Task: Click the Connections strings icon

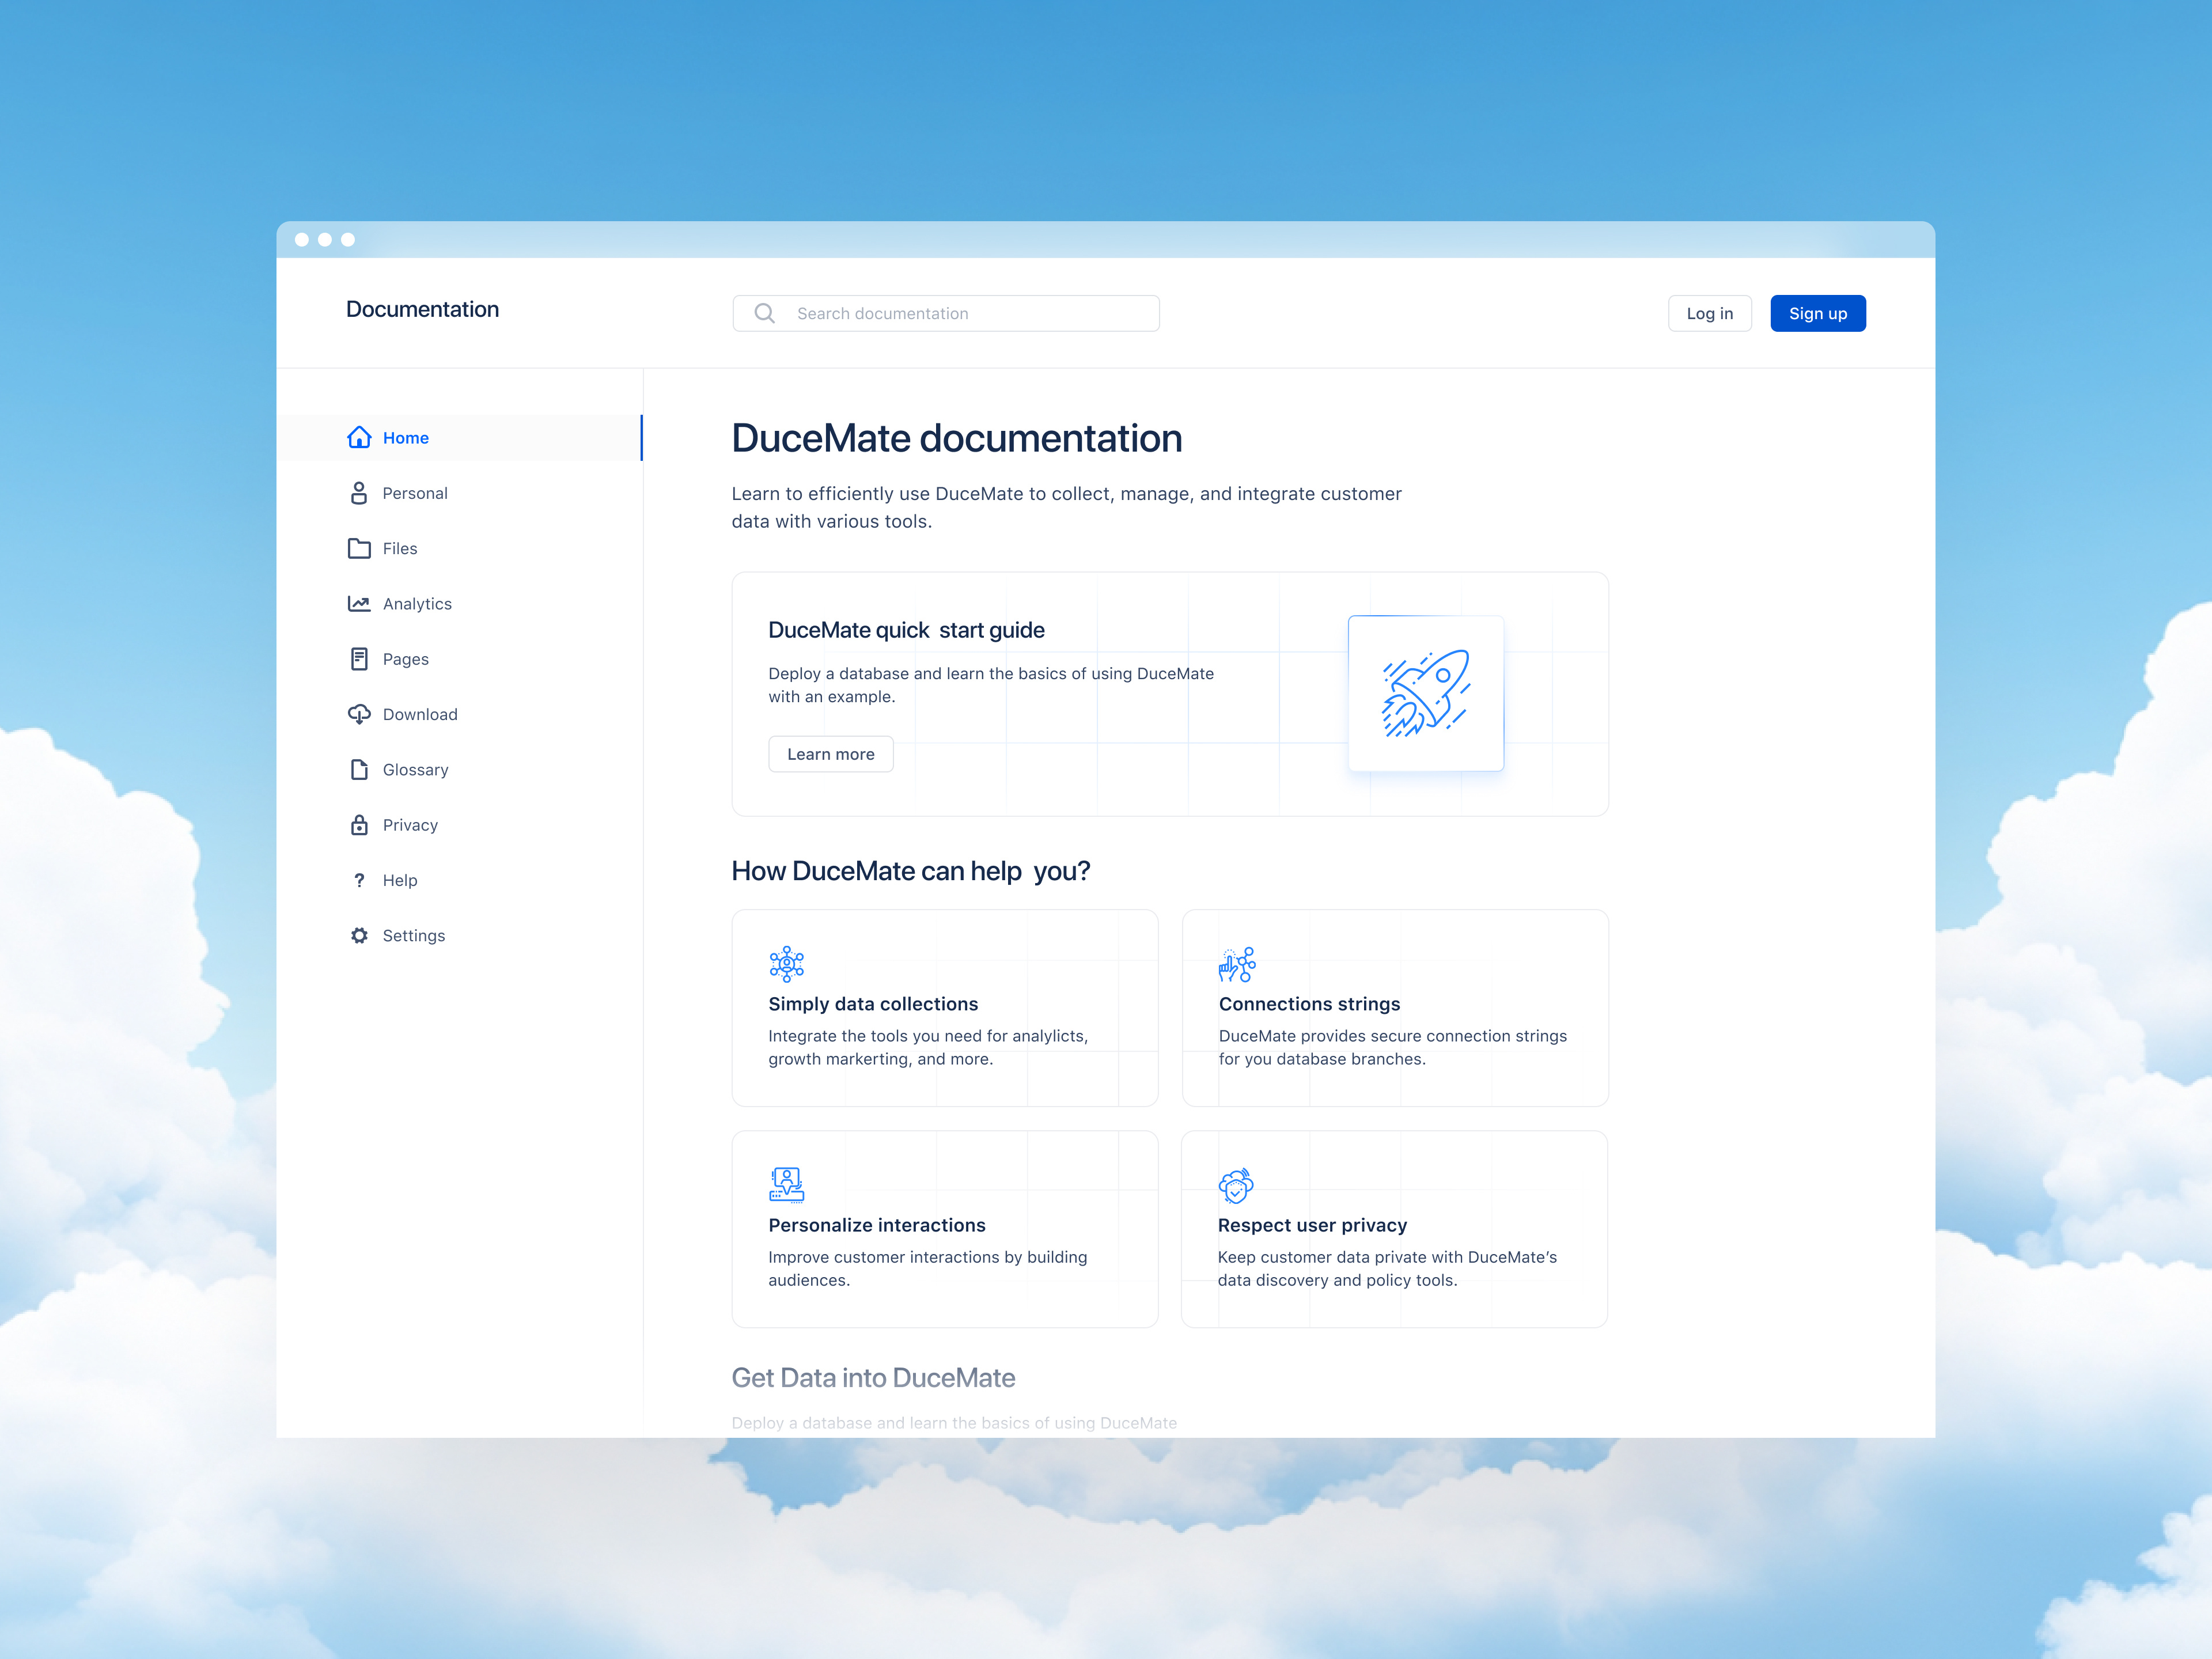Action: (x=1237, y=964)
